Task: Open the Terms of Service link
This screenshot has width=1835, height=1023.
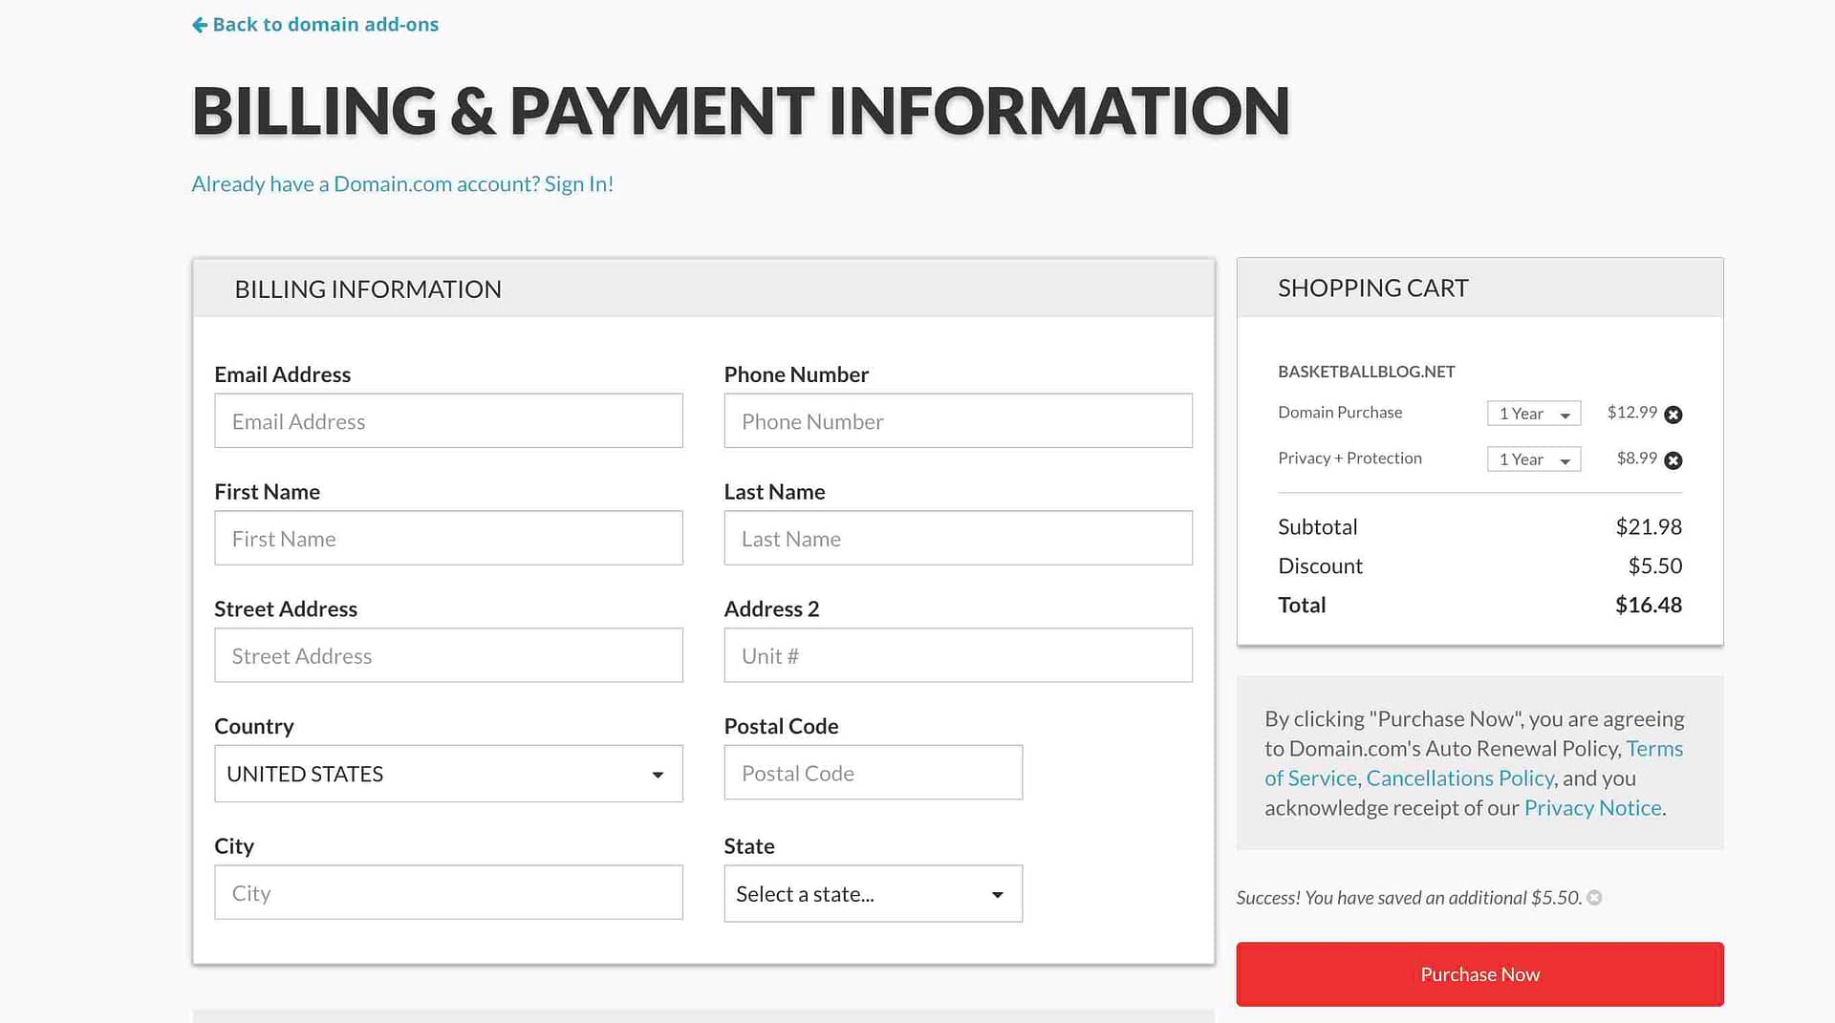Action: click(1474, 763)
